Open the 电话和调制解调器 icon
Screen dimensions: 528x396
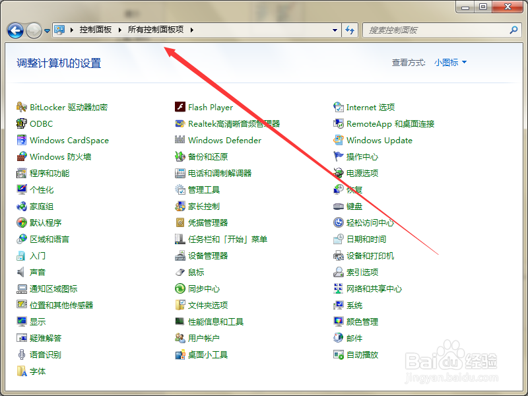coord(180,173)
